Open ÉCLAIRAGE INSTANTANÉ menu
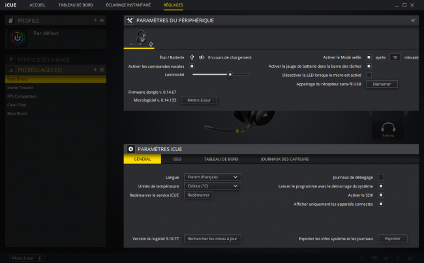 coord(128,5)
